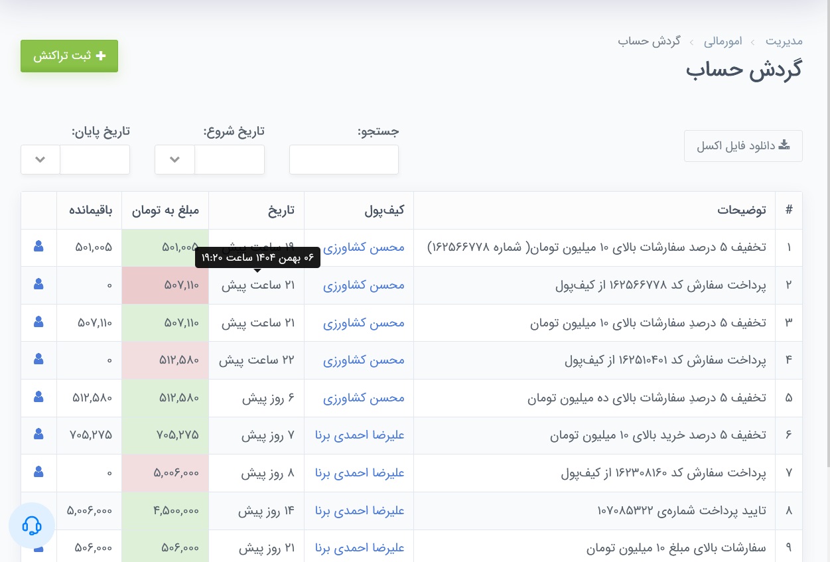Click the user icon in row 6

tap(38, 434)
